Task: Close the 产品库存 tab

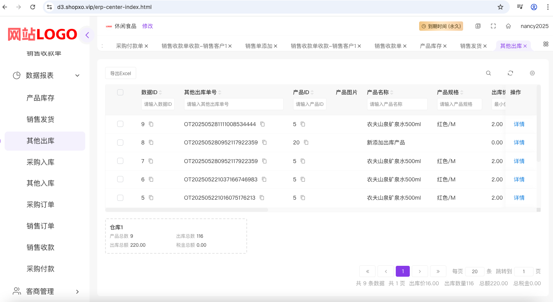Action: coord(444,46)
